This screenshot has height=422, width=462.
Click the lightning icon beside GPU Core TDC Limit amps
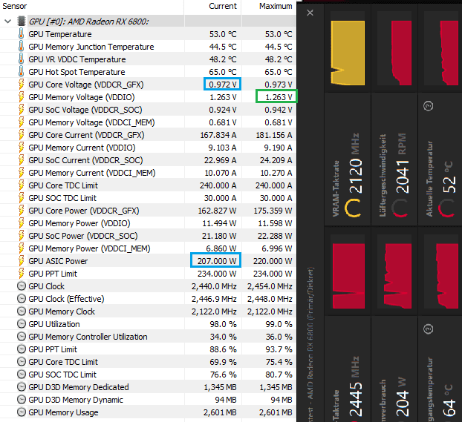click(x=22, y=185)
